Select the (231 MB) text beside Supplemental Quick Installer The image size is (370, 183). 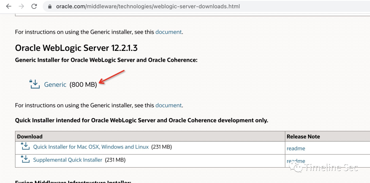[x=115, y=160]
